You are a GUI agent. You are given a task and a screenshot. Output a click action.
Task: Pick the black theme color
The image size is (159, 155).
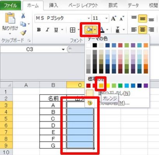(95, 45)
